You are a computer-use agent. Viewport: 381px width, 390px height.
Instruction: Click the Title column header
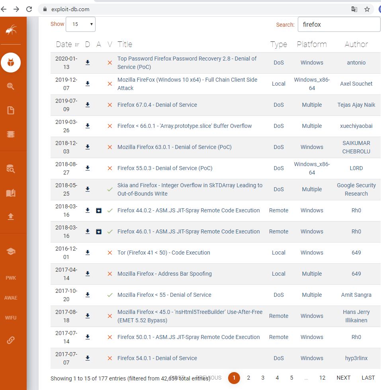(x=125, y=44)
